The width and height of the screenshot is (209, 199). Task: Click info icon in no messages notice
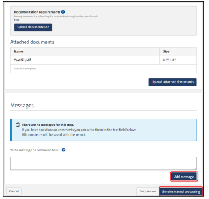pyautogui.click(x=18, y=125)
